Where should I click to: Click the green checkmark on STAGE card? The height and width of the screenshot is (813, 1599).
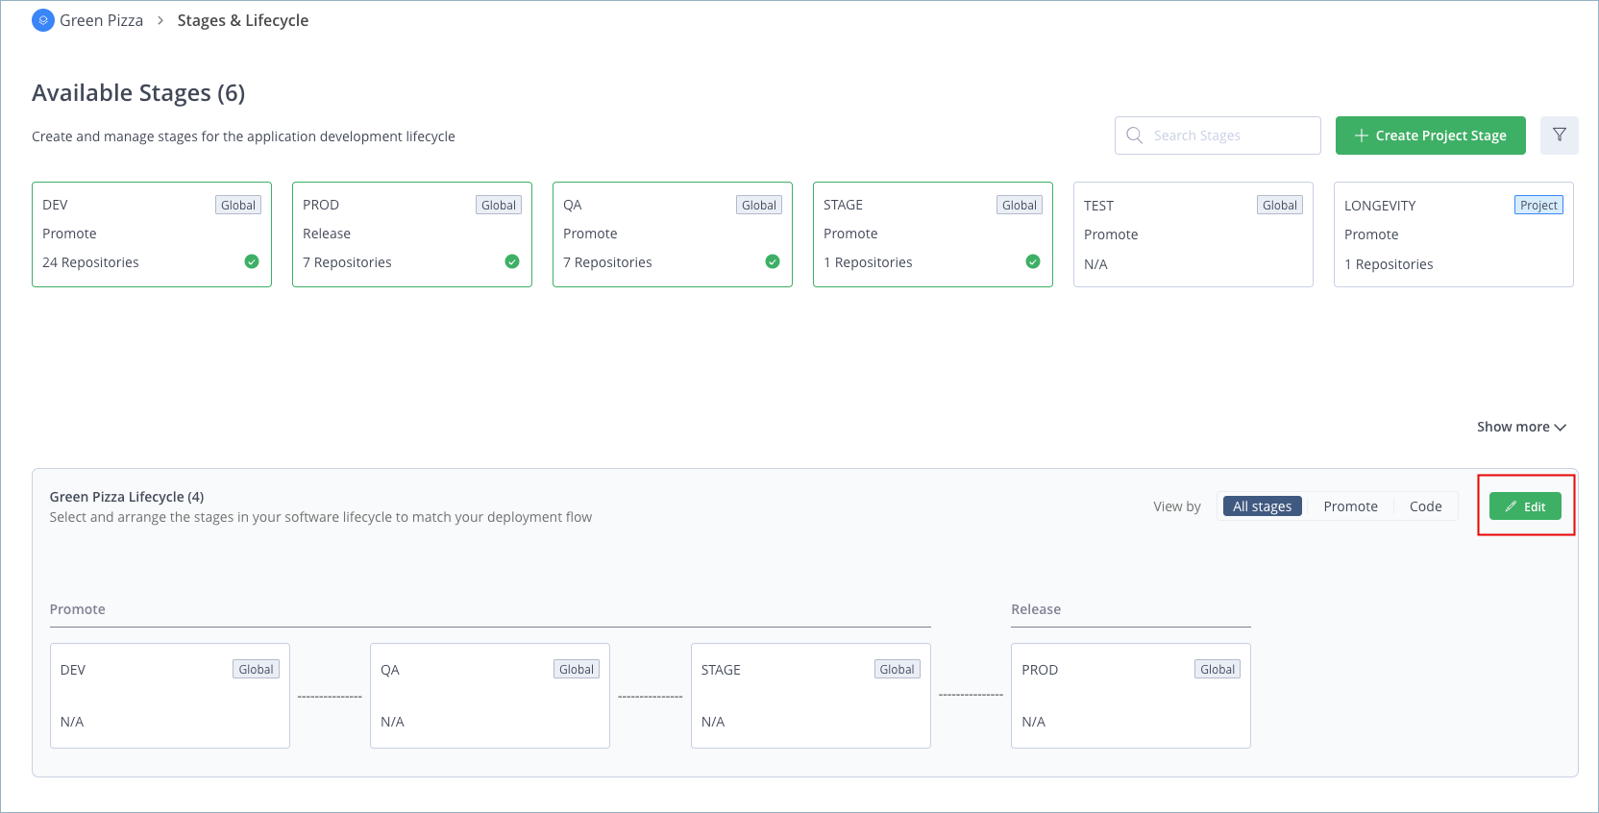click(x=1033, y=261)
